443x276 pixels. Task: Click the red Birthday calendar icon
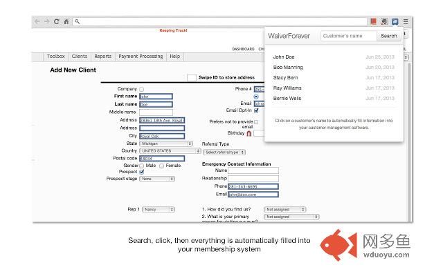[248, 133]
